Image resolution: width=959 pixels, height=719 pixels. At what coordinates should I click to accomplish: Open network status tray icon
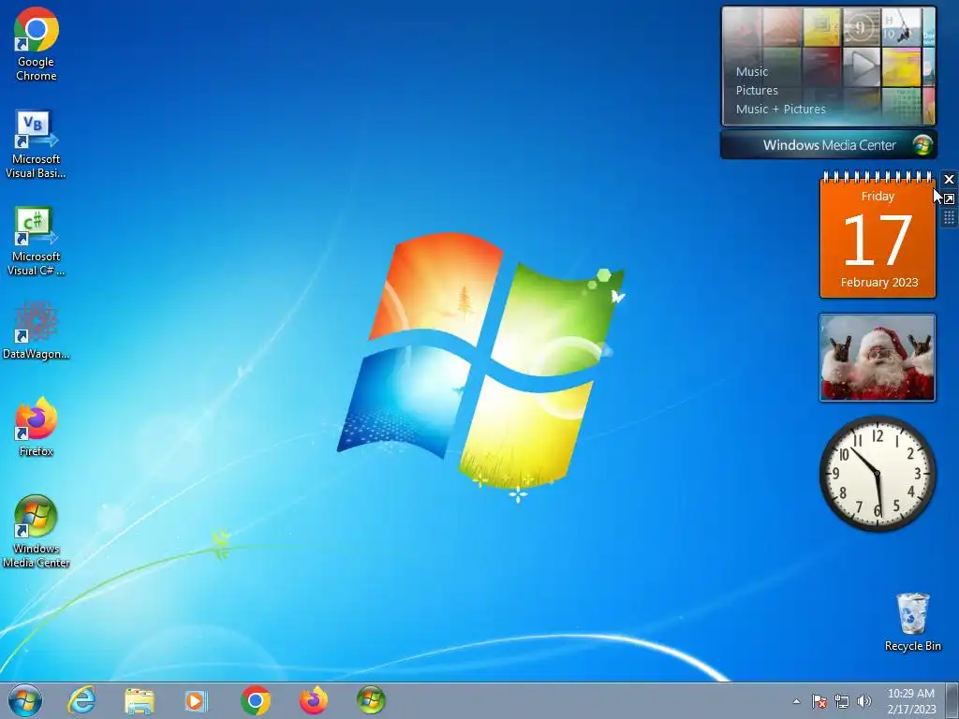tap(842, 701)
